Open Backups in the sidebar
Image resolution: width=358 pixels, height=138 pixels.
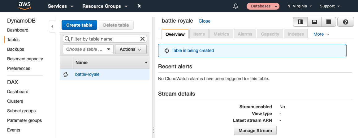click(x=15, y=49)
